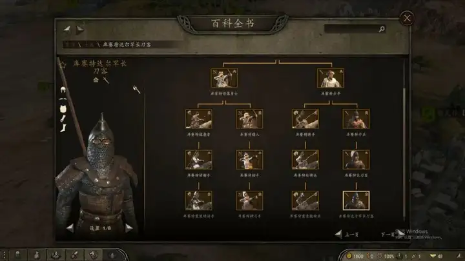Select the boots equipment slot icon
This screenshot has height=261, width=465.
click(x=63, y=128)
